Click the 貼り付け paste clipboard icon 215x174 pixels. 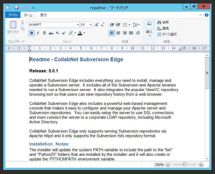pos(13,25)
